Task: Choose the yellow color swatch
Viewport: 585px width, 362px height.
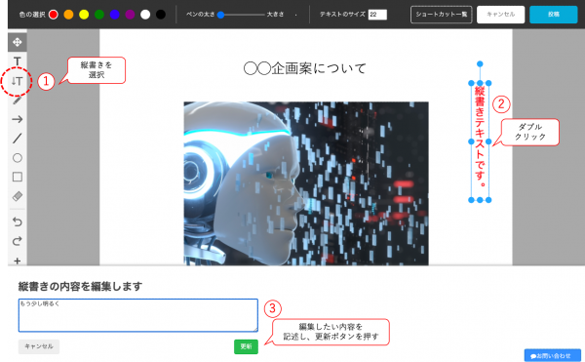Action: (x=84, y=15)
